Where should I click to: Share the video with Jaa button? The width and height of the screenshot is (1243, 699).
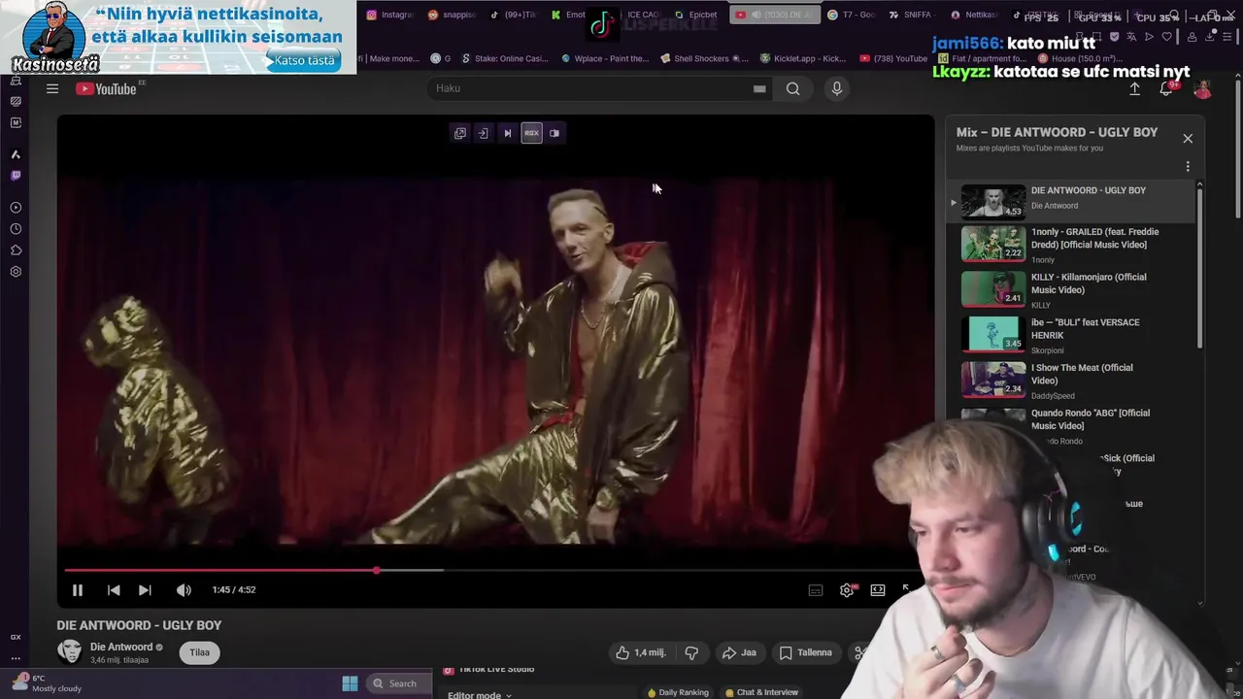click(x=740, y=652)
